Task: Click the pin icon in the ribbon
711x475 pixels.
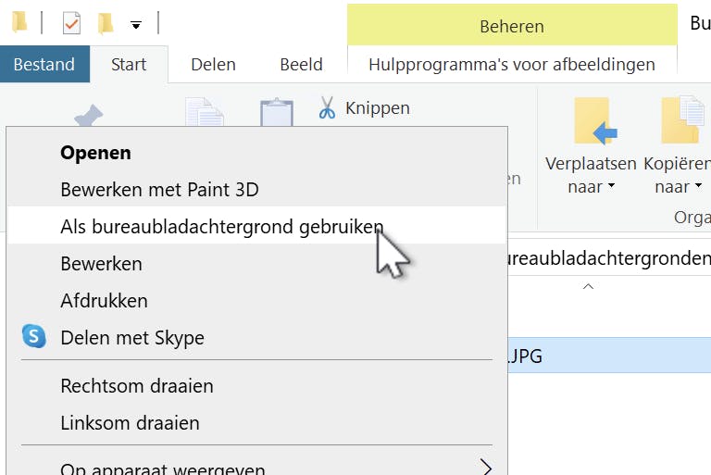Action: [x=89, y=116]
